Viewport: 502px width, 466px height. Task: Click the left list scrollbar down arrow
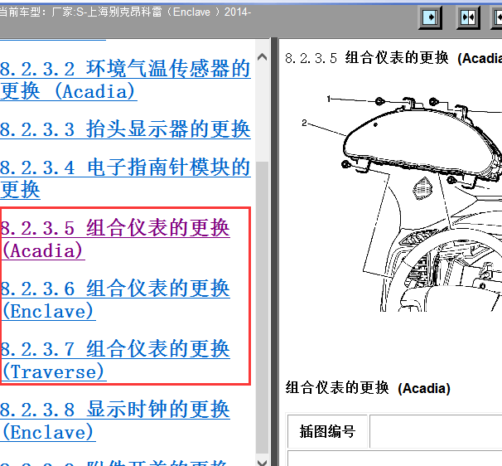[263, 462]
